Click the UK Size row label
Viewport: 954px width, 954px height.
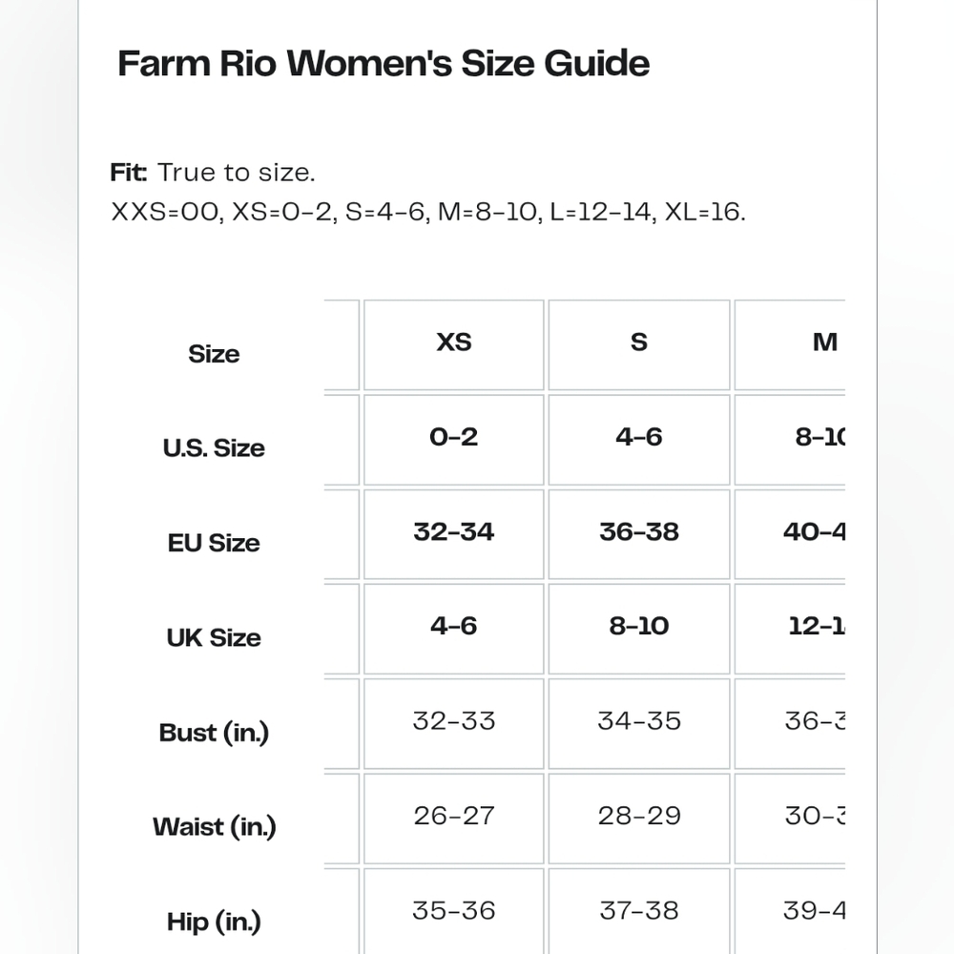214,637
